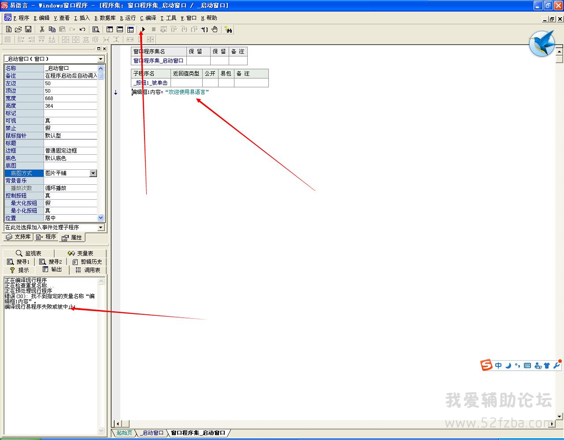Click the Save floppy disk icon
This screenshot has width=564, height=440.
28,29
